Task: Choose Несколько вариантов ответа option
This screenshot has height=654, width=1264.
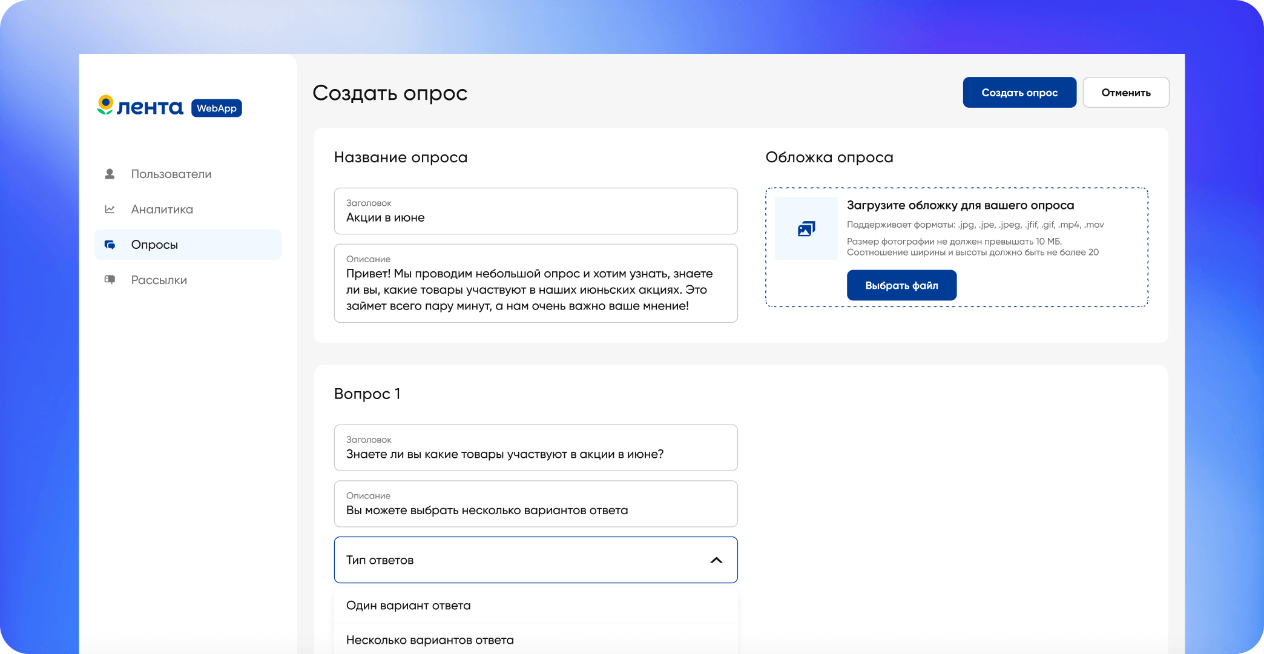Action: point(430,640)
